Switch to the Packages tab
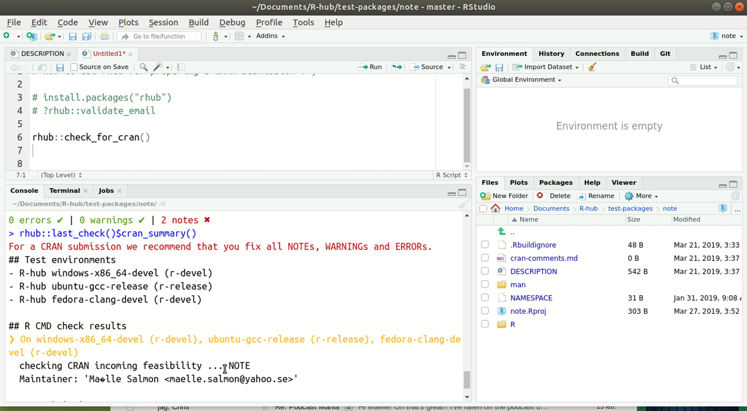Image resolution: width=747 pixels, height=411 pixels. pyautogui.click(x=556, y=182)
